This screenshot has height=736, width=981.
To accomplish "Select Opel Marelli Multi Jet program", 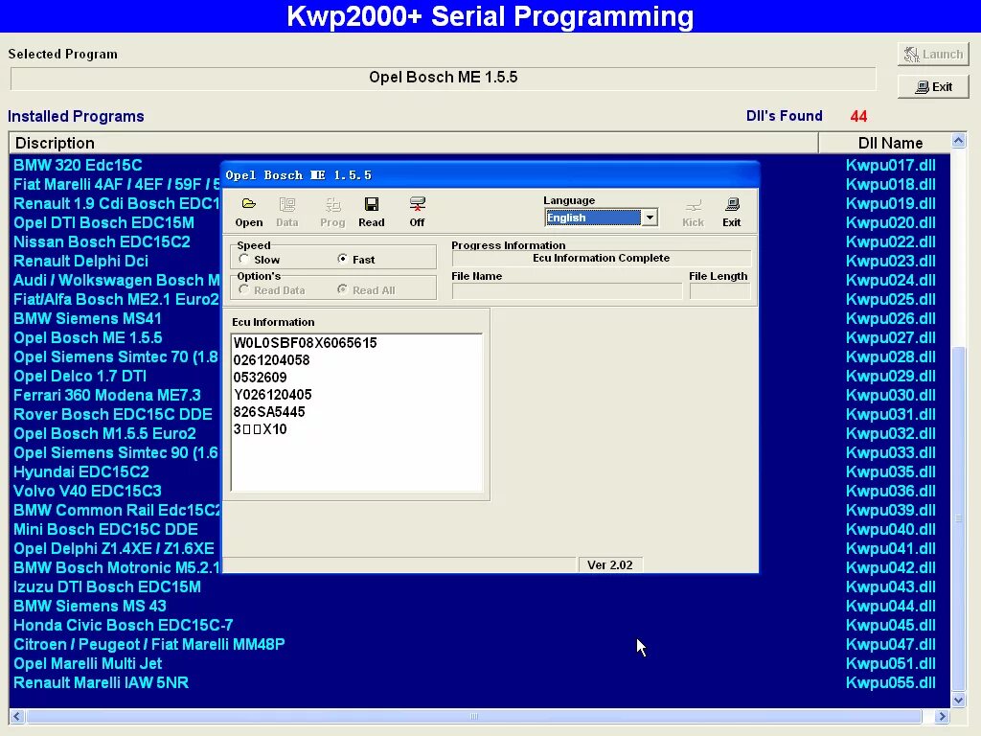I will pyautogui.click(x=87, y=663).
